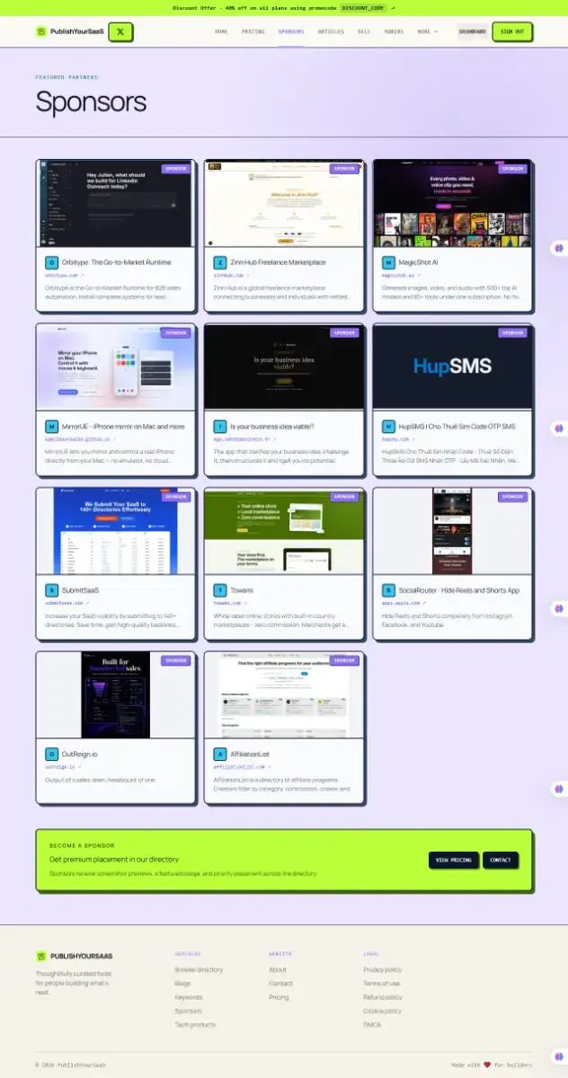This screenshot has width=568, height=1078.
Task: Open Blogs in footer
Action: [182, 984]
